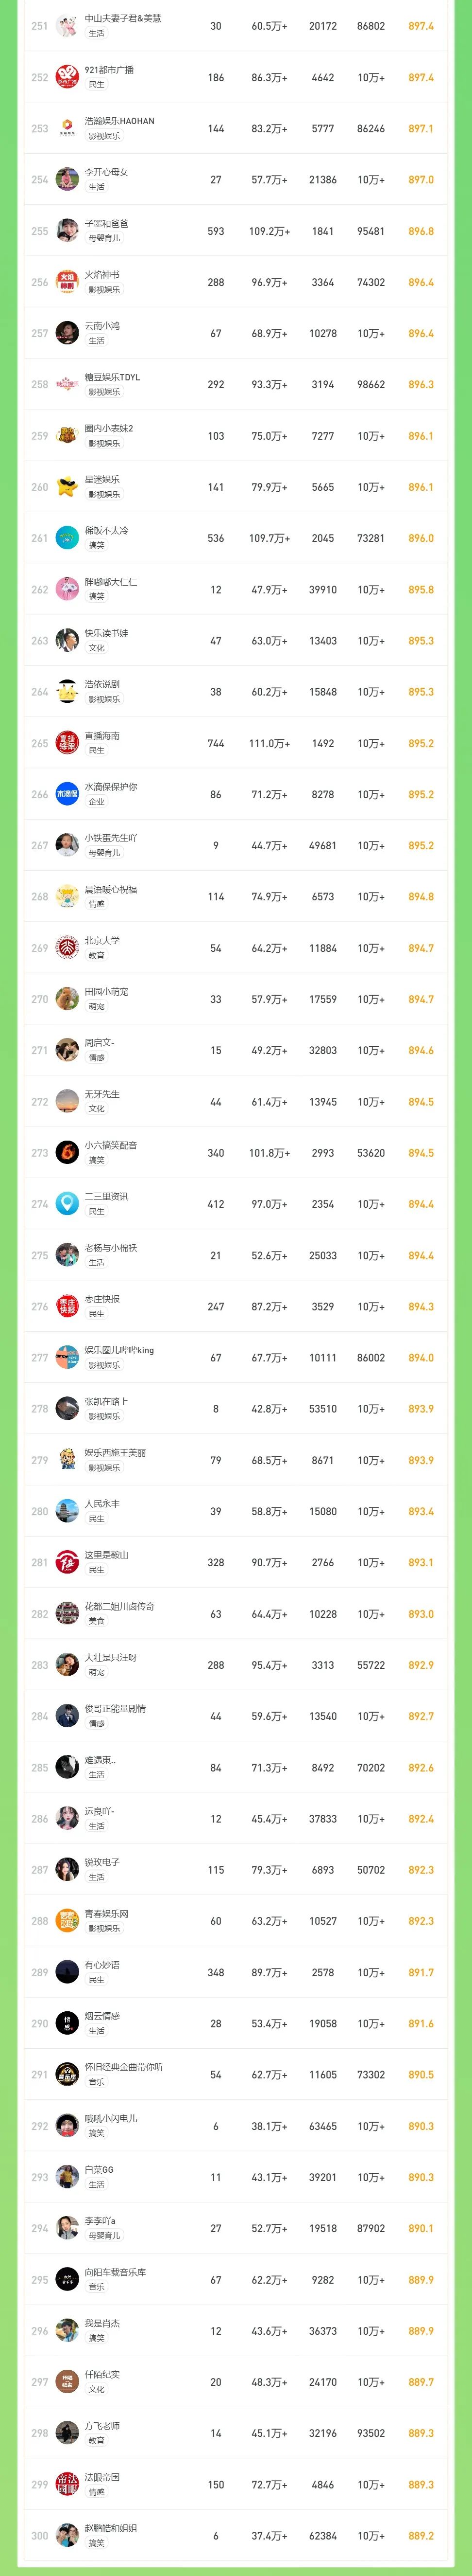Open 娱乐圈儿哔哔king account name
The height and width of the screenshot is (2576, 472).
pos(120,1350)
